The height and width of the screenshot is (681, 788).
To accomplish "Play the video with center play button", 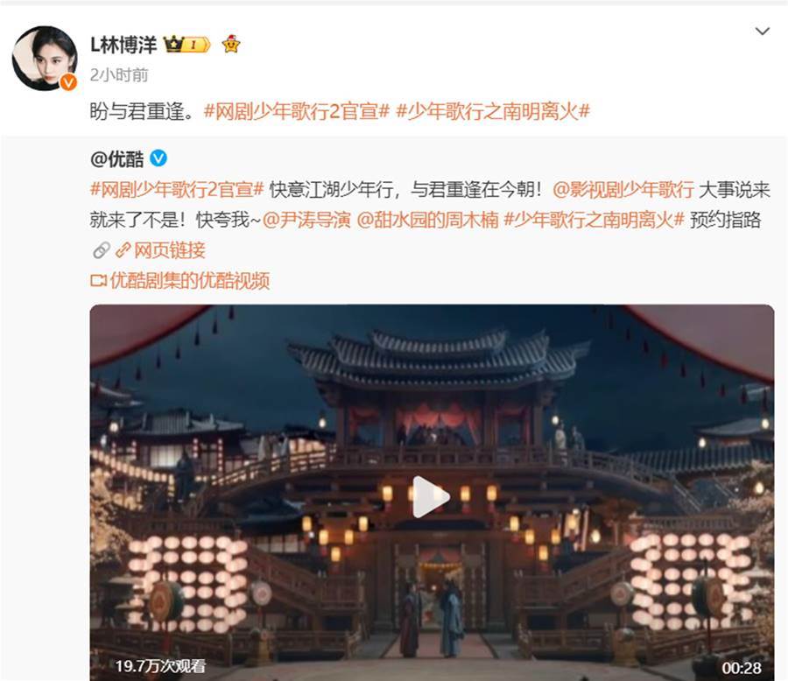I will 431,496.
